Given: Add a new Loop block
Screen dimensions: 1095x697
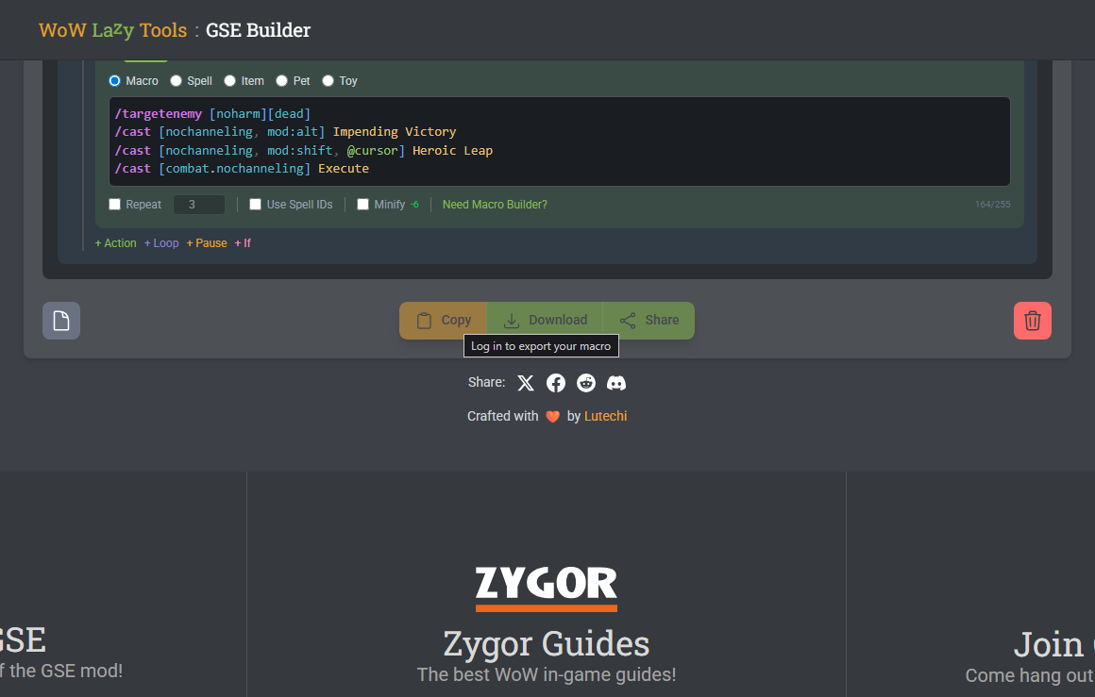Looking at the screenshot, I should (x=161, y=243).
